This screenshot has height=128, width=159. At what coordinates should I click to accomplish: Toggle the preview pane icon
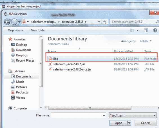(146, 30)
